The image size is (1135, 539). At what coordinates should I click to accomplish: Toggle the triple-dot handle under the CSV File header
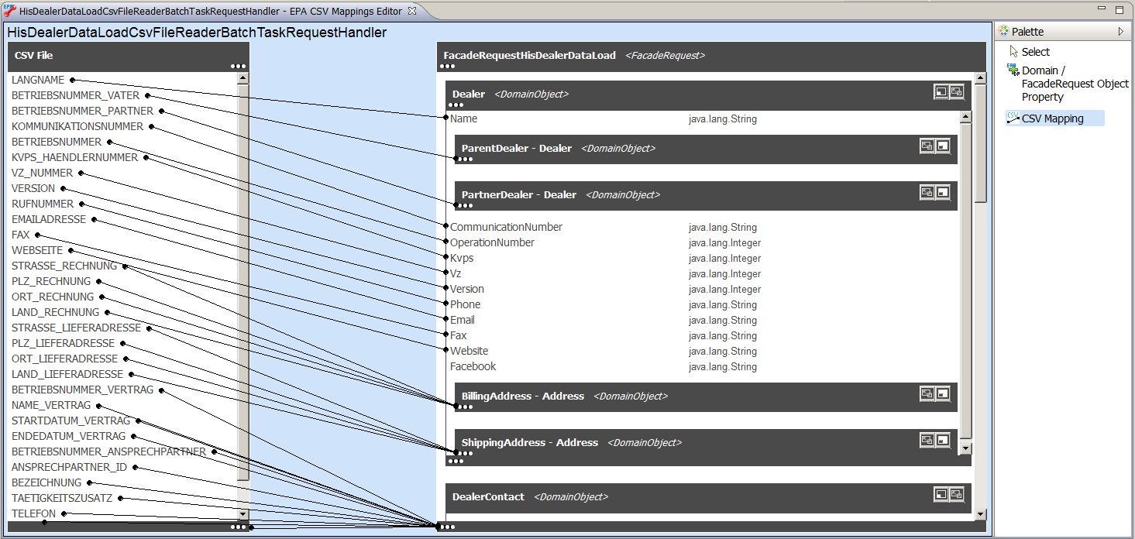pyautogui.click(x=237, y=66)
